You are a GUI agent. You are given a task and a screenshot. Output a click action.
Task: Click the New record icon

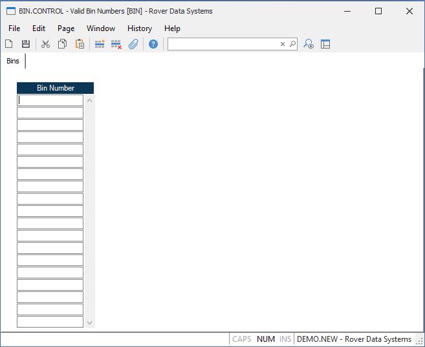pyautogui.click(x=9, y=44)
